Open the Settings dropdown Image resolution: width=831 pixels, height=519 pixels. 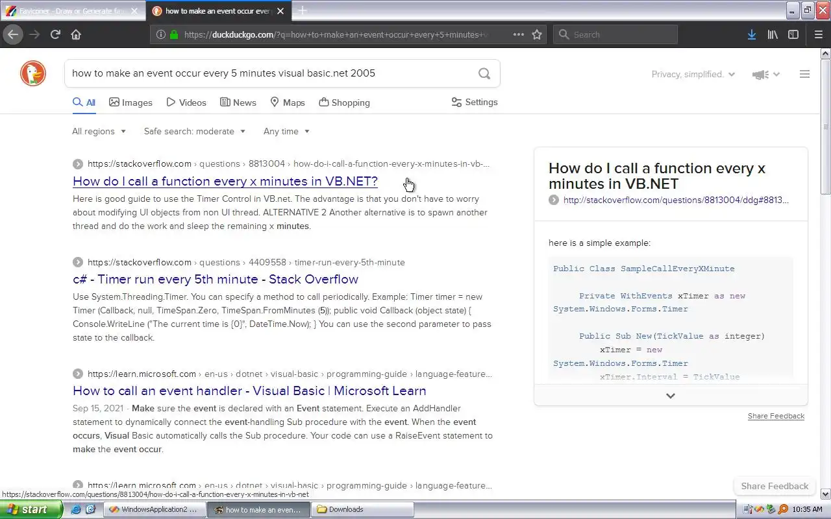(474, 103)
